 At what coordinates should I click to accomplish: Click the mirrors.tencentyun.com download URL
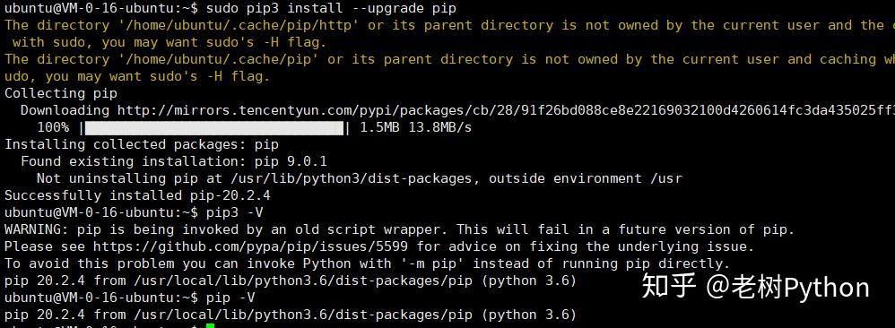point(506,110)
